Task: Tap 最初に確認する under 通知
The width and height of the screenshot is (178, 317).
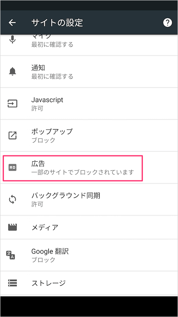Action: (x=52, y=76)
